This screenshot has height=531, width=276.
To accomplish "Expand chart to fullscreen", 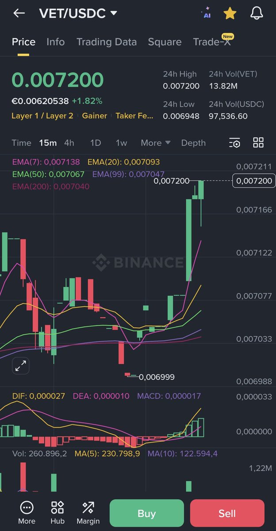I will 20,366.
